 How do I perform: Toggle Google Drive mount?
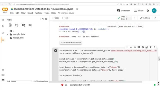click(x=23, y=25)
